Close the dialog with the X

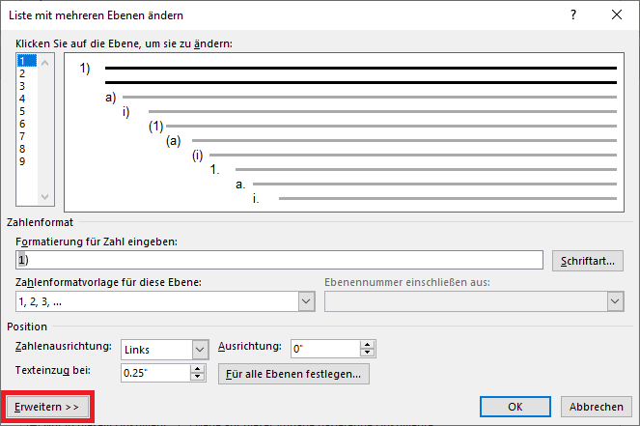click(617, 15)
